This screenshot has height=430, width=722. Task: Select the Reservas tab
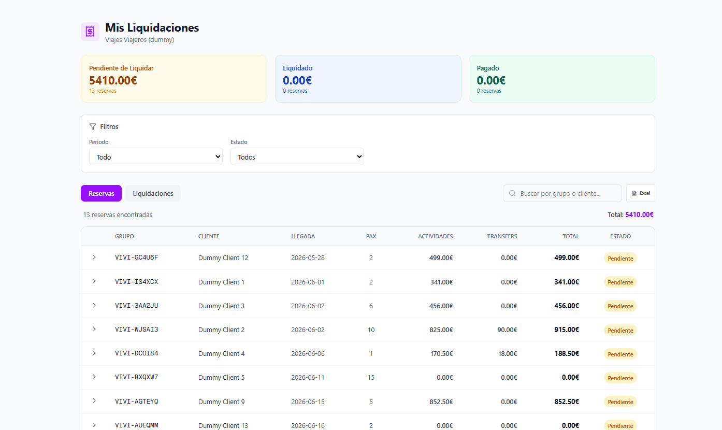pyautogui.click(x=101, y=193)
